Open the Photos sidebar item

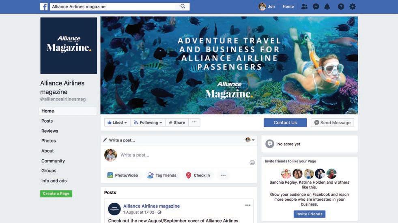click(48, 141)
